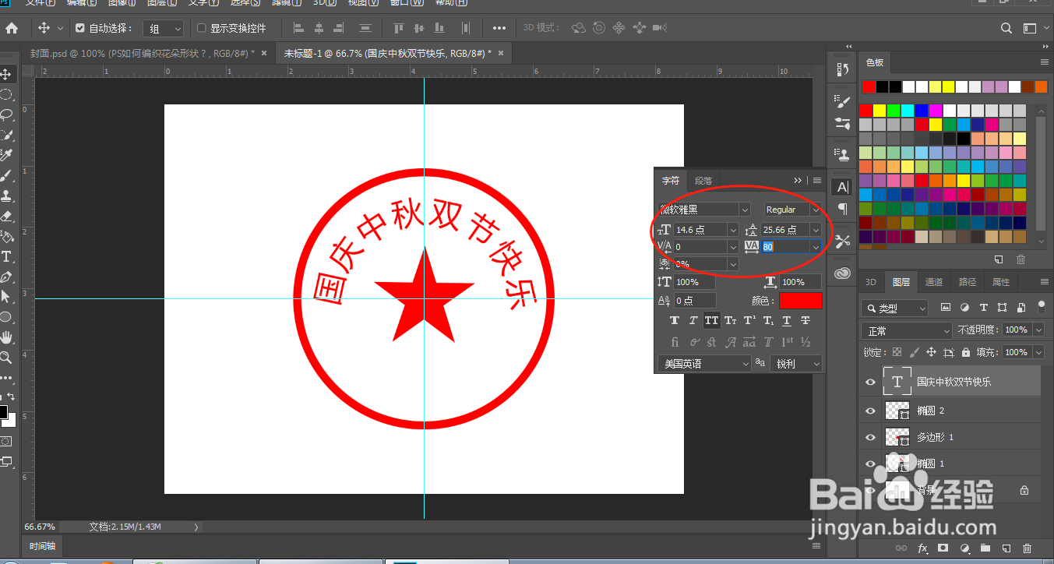Hide the 椭圆 2 layer
Viewport: 1054px width, 564px height.
[870, 410]
